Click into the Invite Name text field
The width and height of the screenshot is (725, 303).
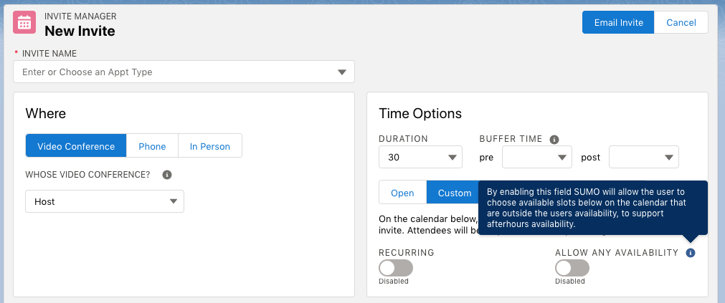[172, 72]
